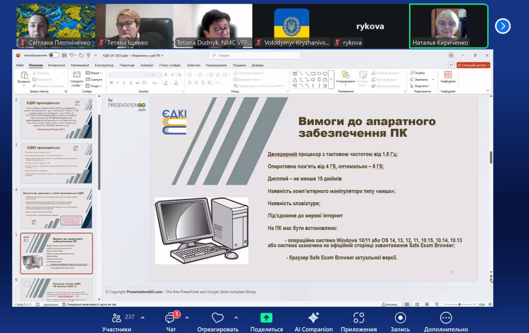
Task: Open the Розділ (Section) dropdown
Action: pos(93,86)
